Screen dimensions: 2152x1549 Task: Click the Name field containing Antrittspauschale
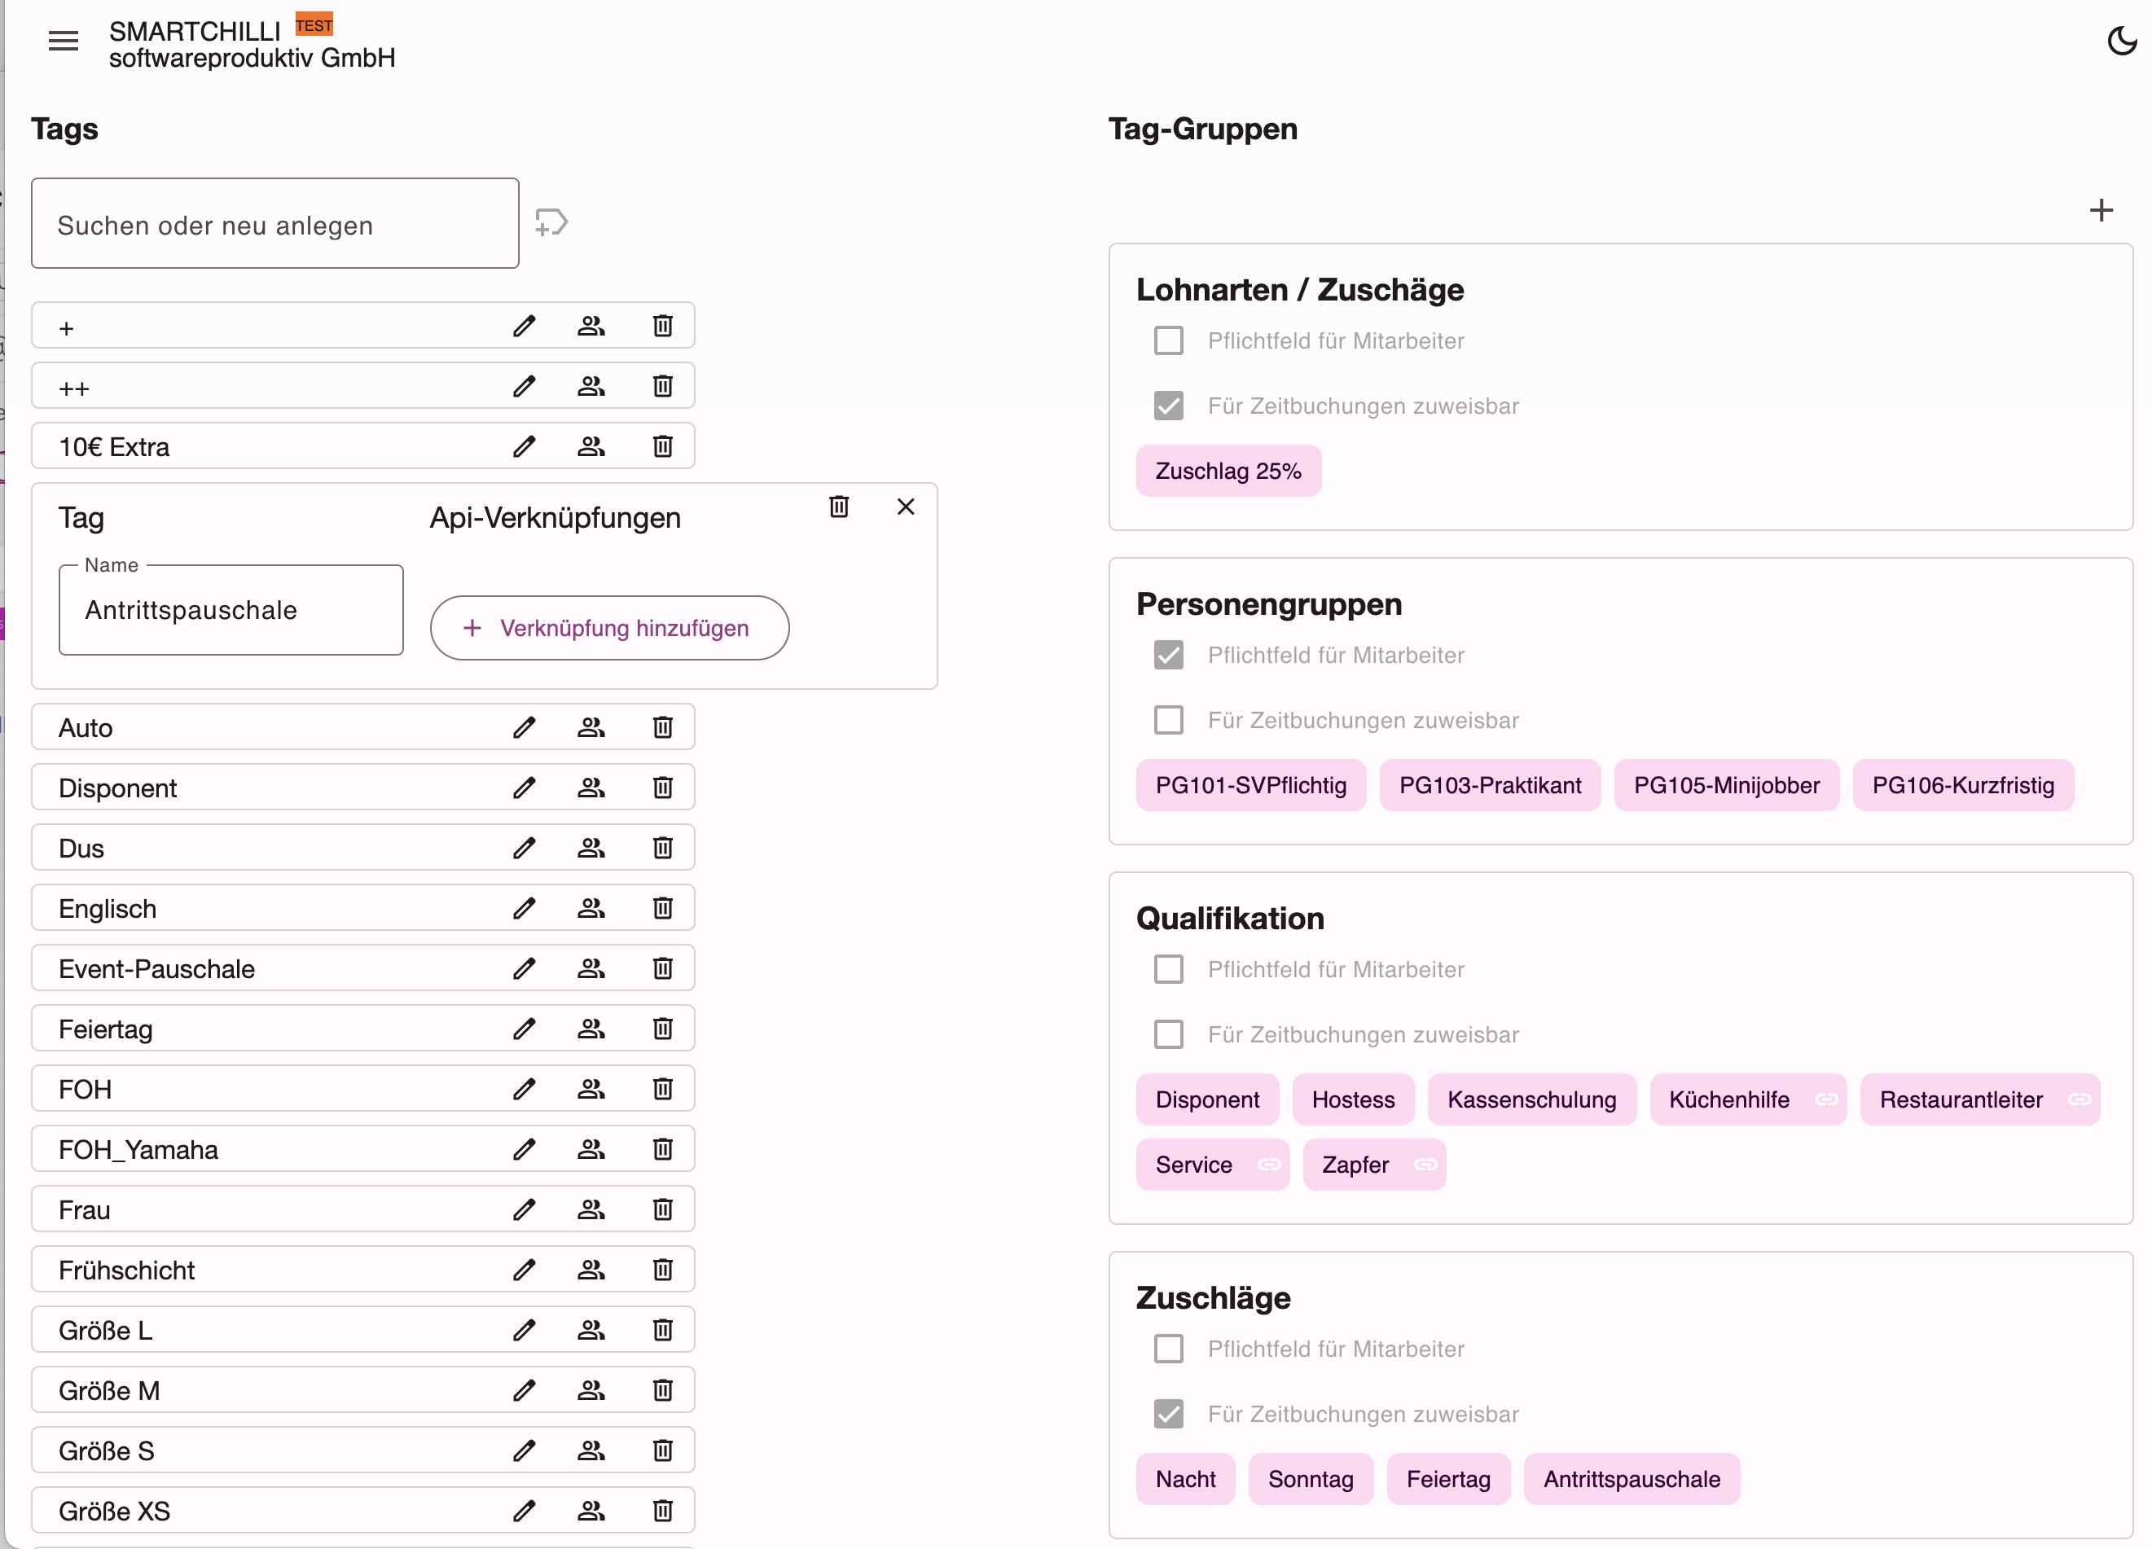pyautogui.click(x=231, y=610)
